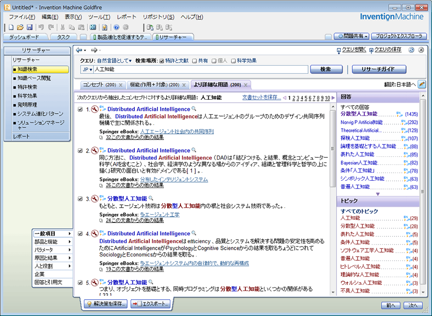This screenshot has height=316, width=432.
Task: Toggle the checkbox for result 3
Action: click(80, 199)
